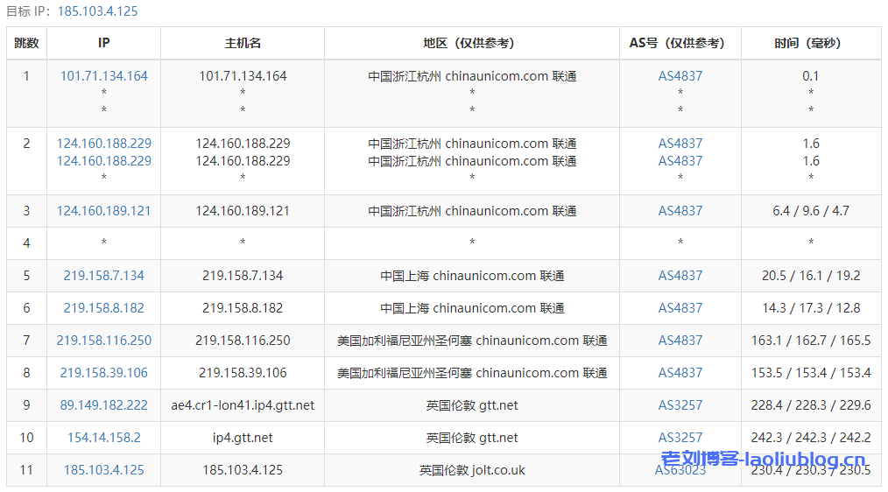This screenshot has height=492, width=888.
Task: Click the AS63023 link in the last row
Action: point(680,470)
